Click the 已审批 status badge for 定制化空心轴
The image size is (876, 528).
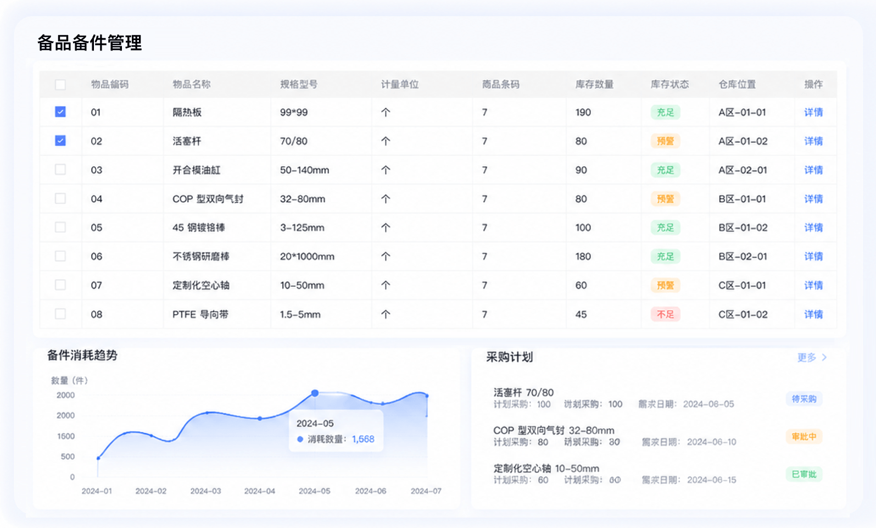[804, 474]
